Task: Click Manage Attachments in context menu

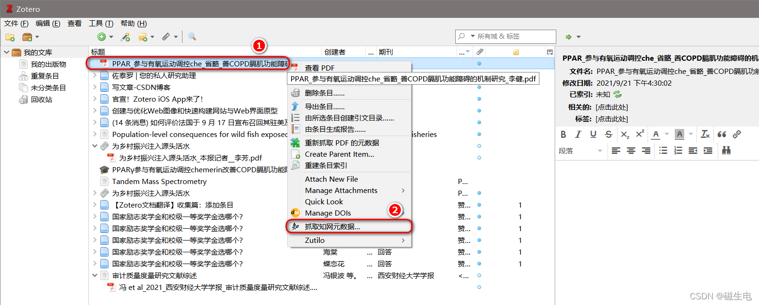Action: tap(349, 191)
